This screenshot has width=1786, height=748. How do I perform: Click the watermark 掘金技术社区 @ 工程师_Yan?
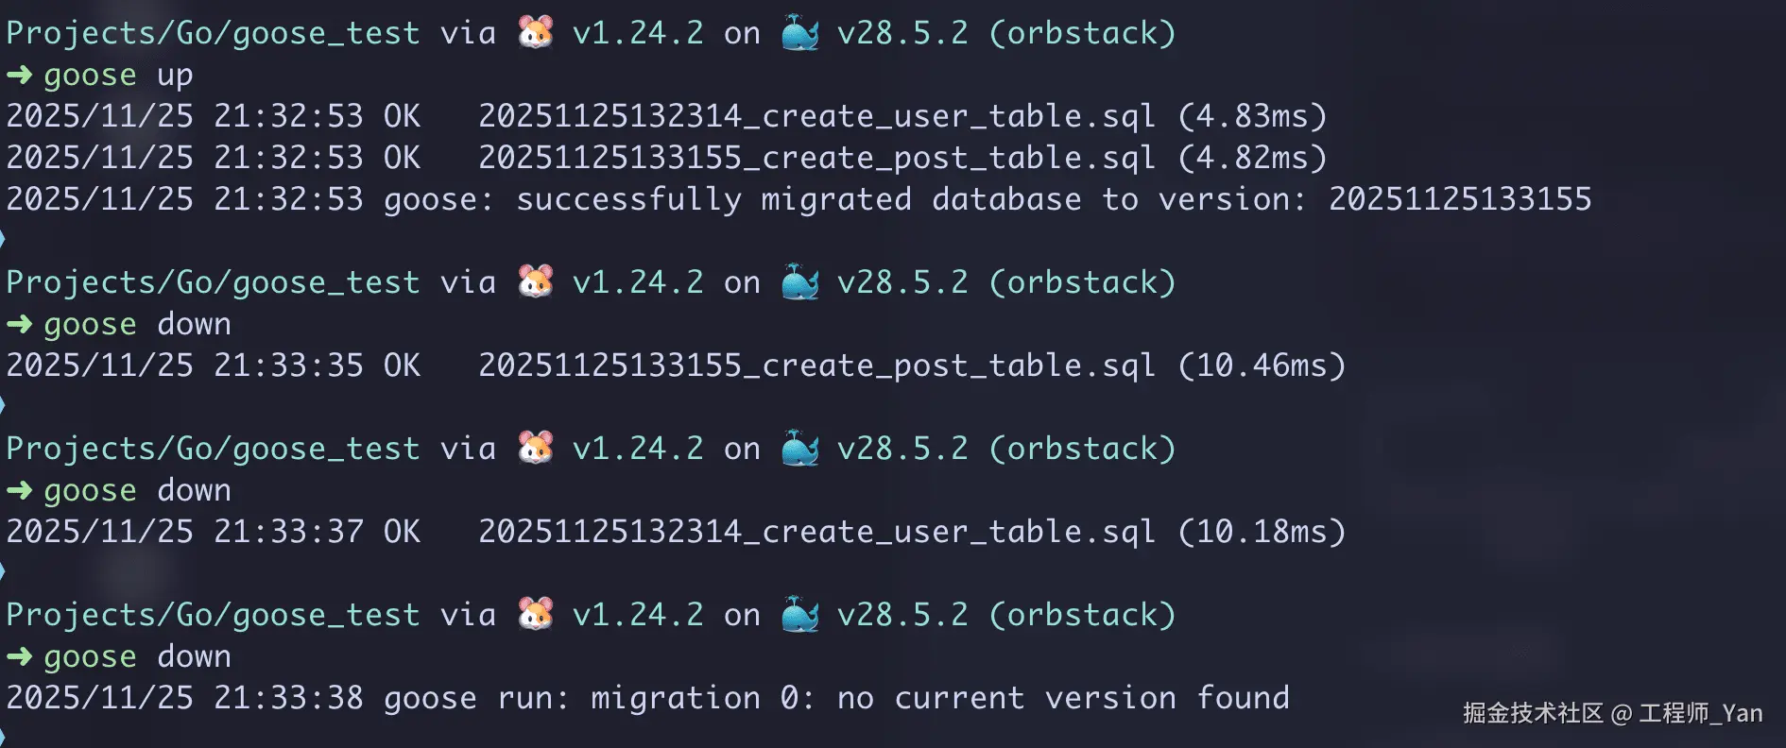point(1613,713)
